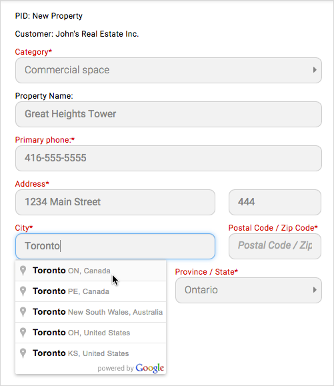Click the 1234 Main Street address field

[115, 202]
